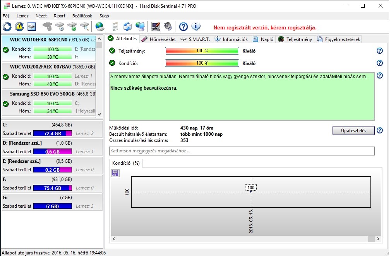Click the refresh icon with yellow warning triangle
This screenshot has height=256, width=391.
point(19,27)
